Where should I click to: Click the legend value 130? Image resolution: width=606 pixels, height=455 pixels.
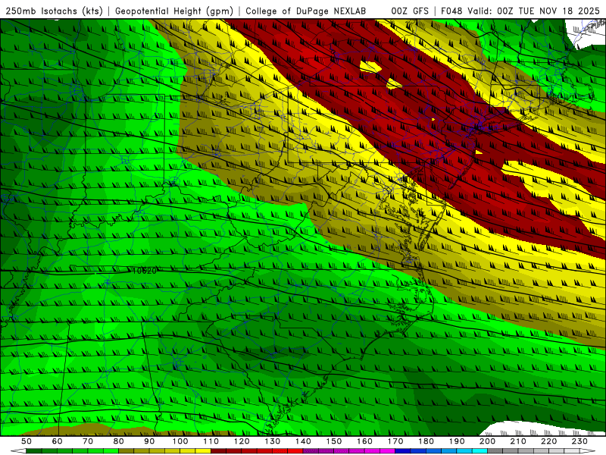pyautogui.click(x=273, y=441)
